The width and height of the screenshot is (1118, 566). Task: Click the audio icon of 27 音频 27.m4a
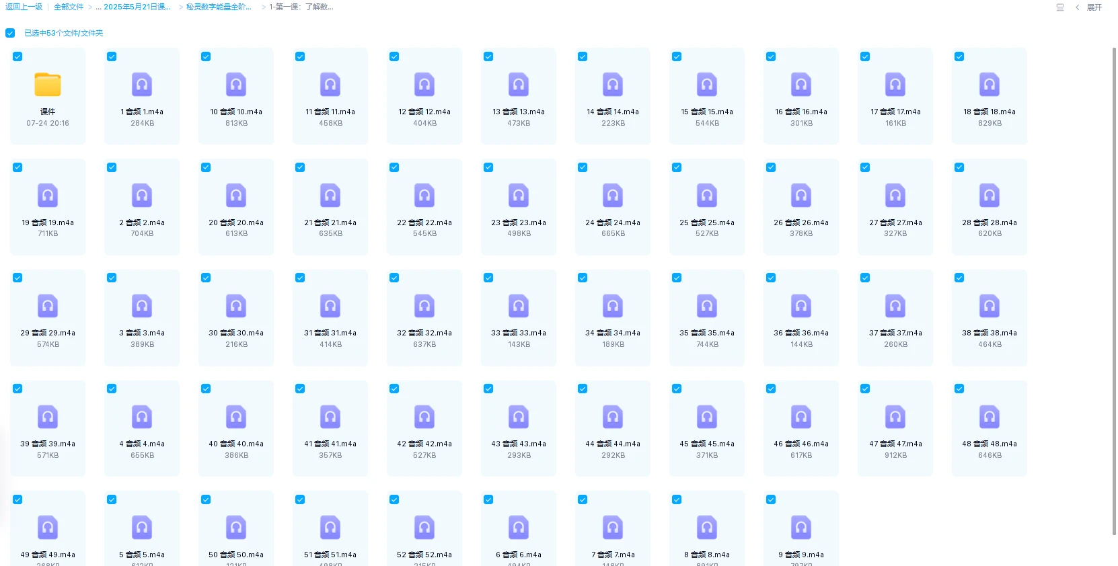(895, 196)
